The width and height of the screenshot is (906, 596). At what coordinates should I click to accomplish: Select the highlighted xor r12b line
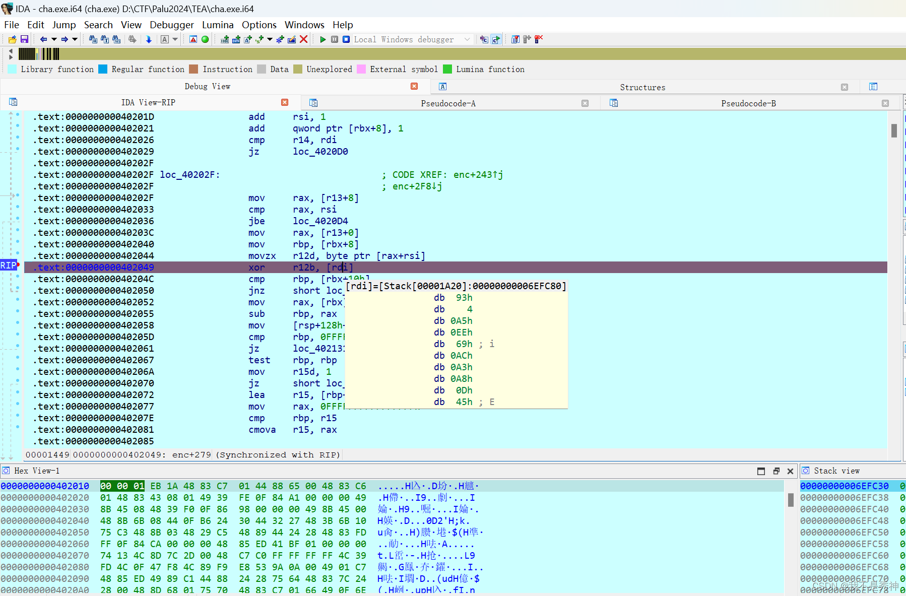[456, 268]
